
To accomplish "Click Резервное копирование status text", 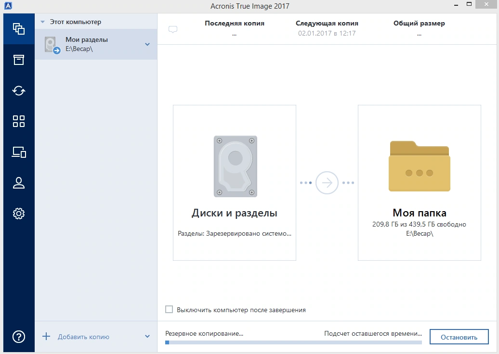I will pos(204,334).
